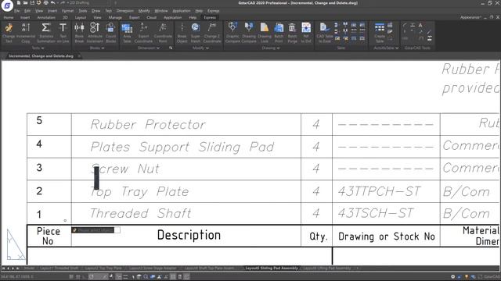This screenshot has height=281, width=501.
Task: Select the Area Table tool
Action: (x=127, y=33)
